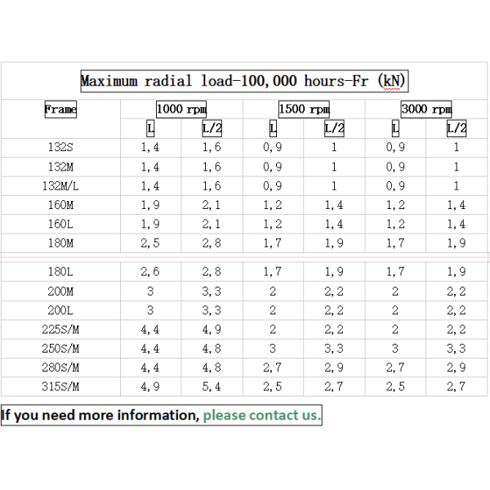Click the '200L' frame row label

point(60,310)
